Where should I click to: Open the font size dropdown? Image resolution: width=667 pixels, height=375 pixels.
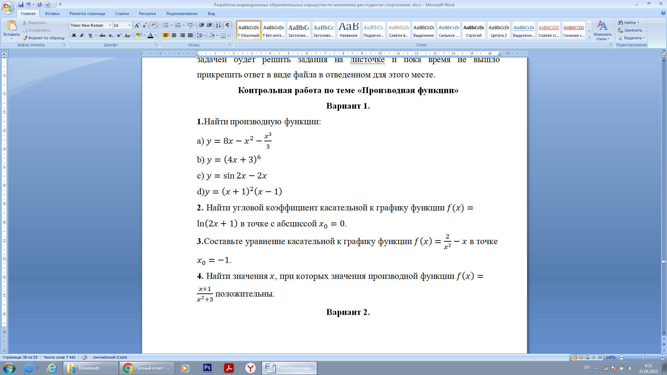[129, 25]
